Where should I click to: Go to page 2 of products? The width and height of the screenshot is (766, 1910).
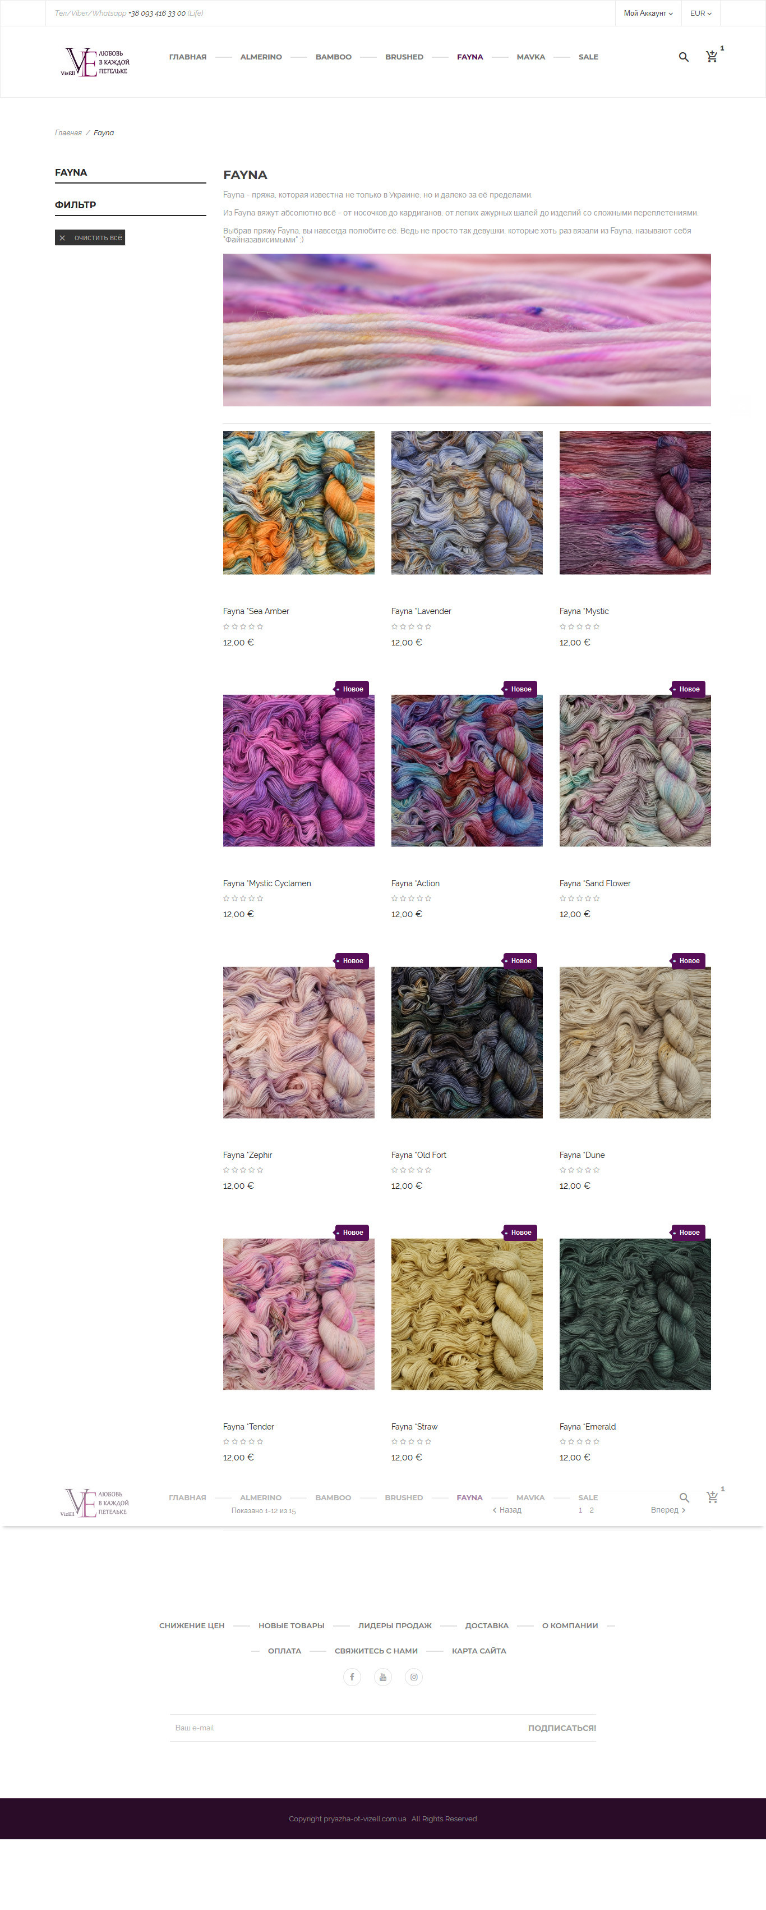tap(591, 1510)
